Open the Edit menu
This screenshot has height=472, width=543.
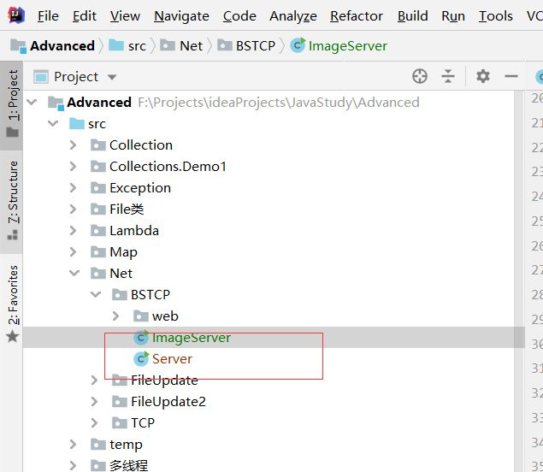click(84, 16)
